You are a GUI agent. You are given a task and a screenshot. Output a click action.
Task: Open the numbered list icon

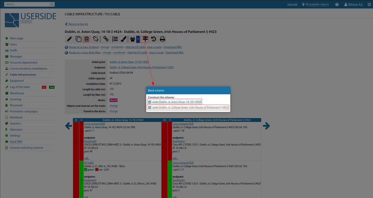coord(115,39)
